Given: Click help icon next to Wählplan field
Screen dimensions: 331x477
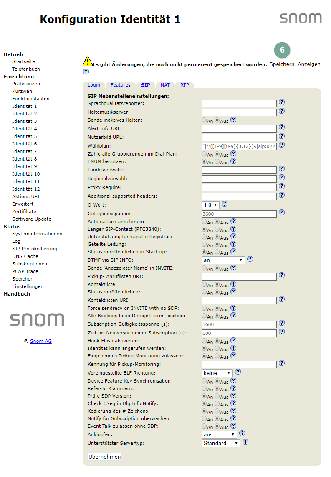Looking at the screenshot, I should tap(282, 145).
